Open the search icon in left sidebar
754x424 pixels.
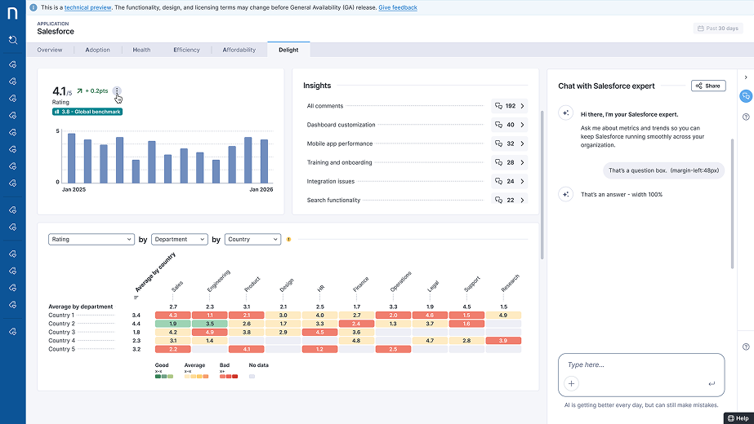point(13,40)
